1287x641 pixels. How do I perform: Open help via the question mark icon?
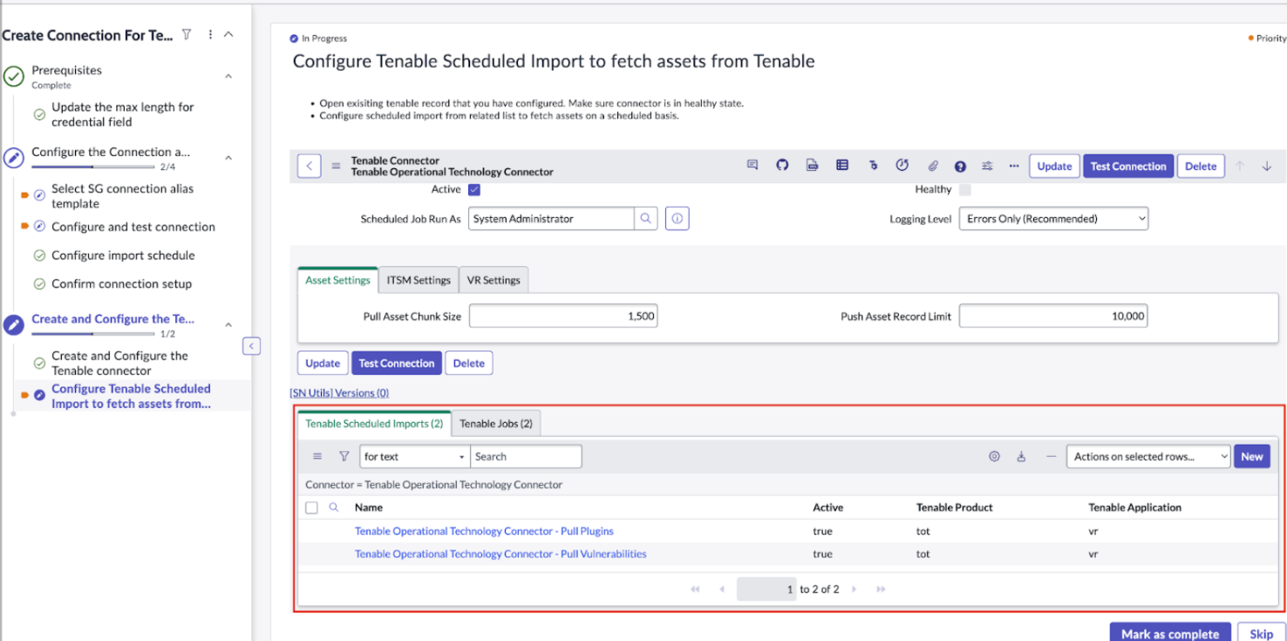960,166
